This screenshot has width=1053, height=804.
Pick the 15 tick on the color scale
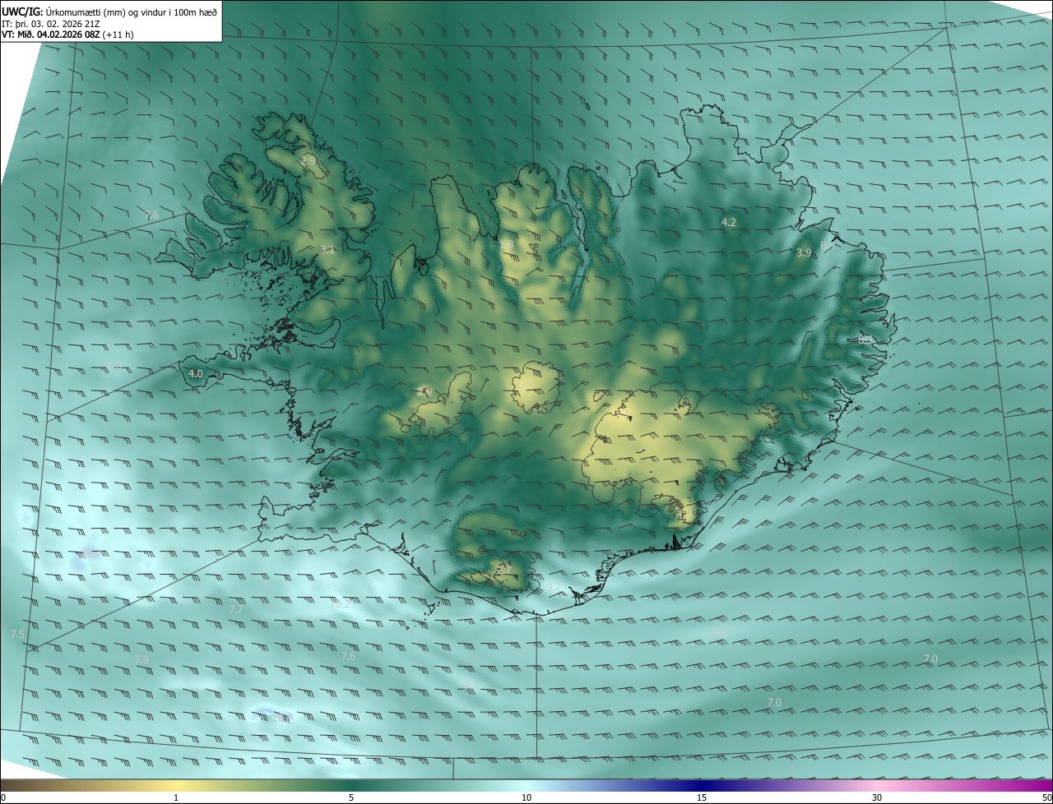click(702, 797)
